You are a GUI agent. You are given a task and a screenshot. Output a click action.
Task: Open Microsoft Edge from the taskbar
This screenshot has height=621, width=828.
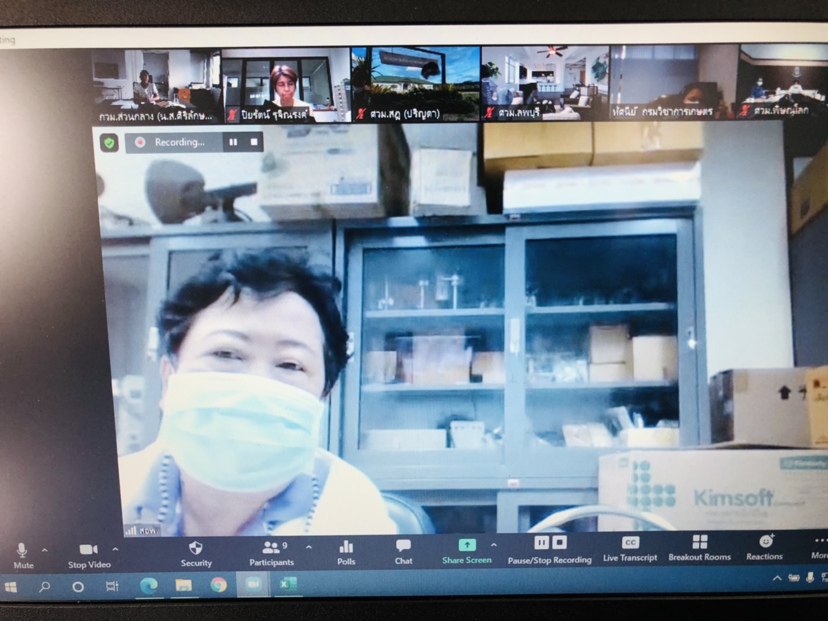[x=148, y=586]
